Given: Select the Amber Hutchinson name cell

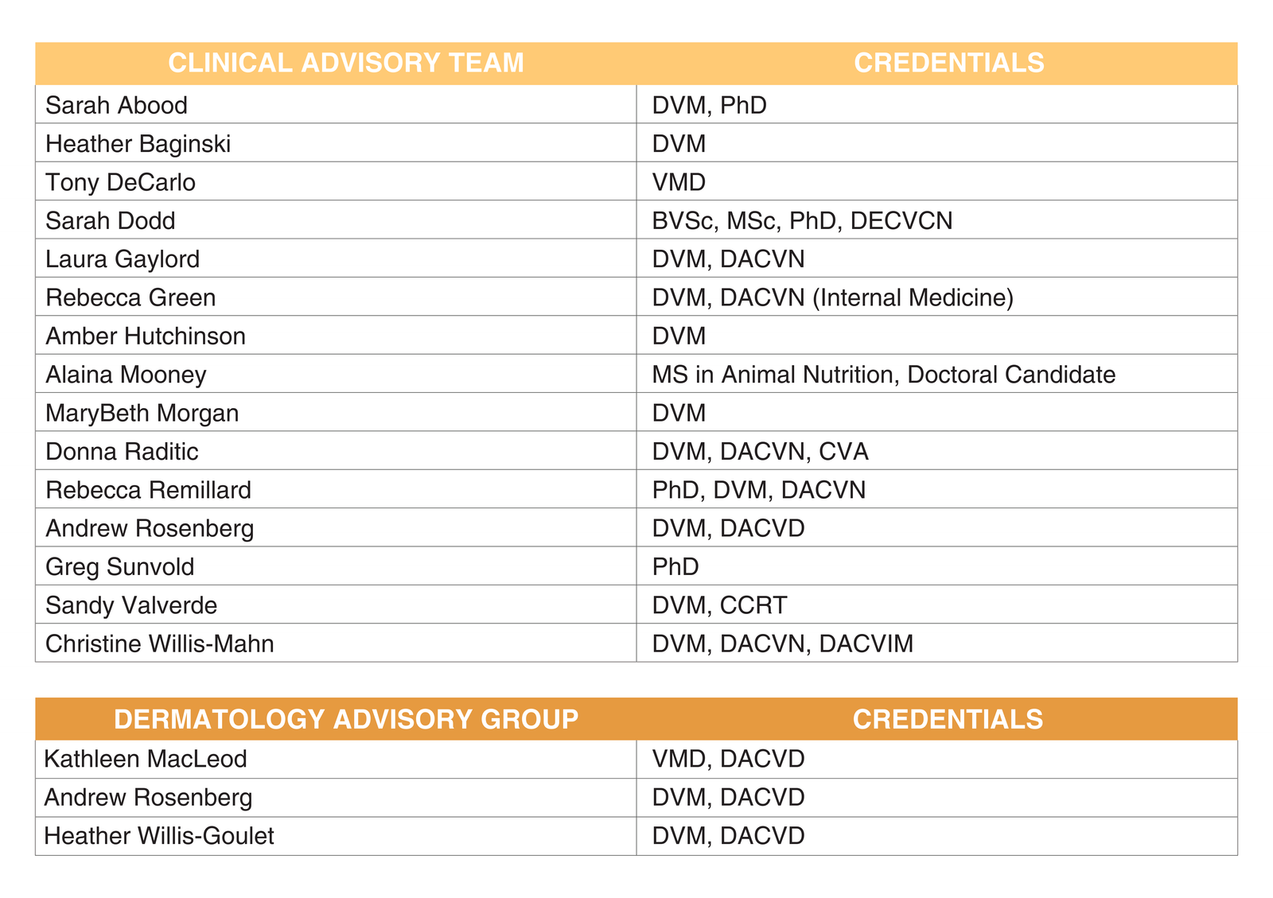Looking at the screenshot, I should (x=146, y=336).
